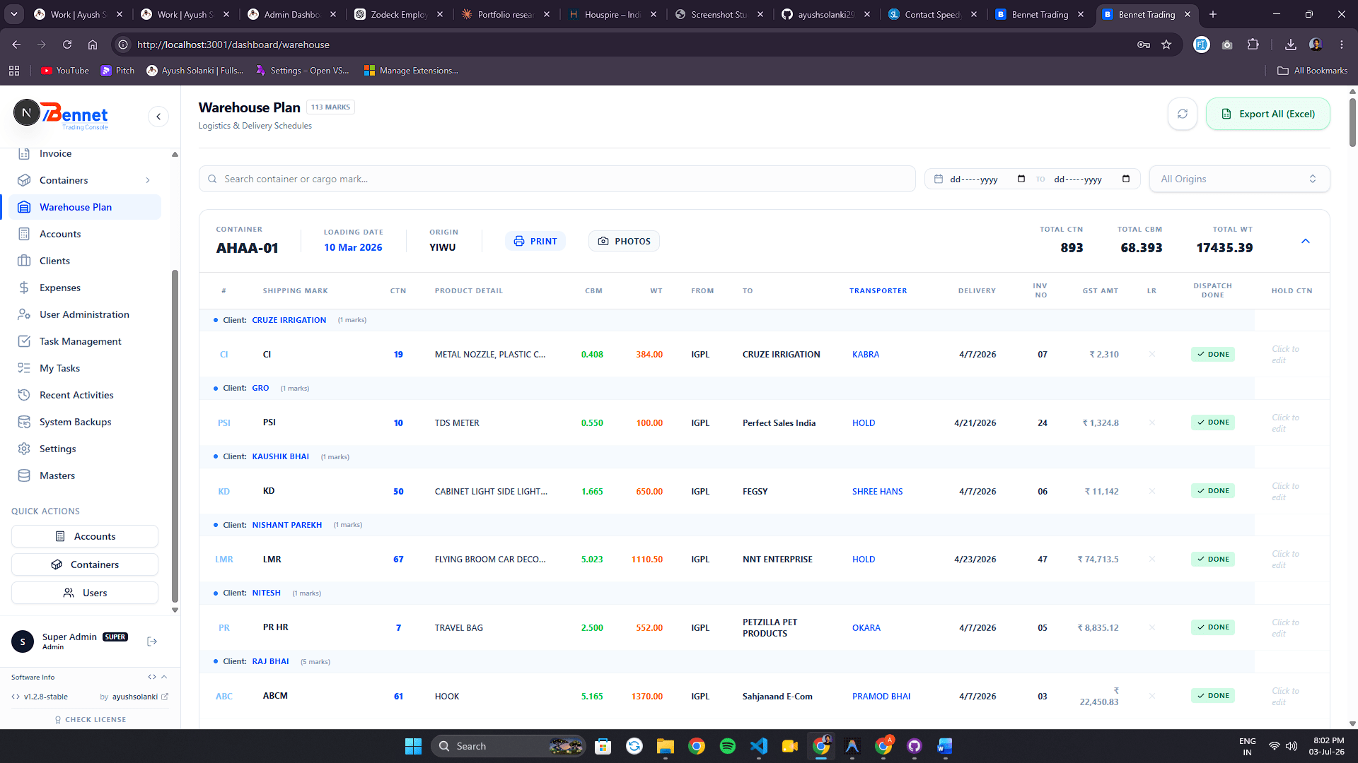
Task: Toggle the DONE dispatch status for LMR row
Action: point(1213,559)
